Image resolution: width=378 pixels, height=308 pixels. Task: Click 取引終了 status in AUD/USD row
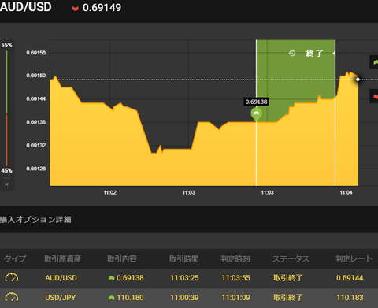point(288,278)
